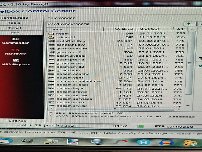202x152 pixels.
Task: Select the constant.cw file icon
Action: pyautogui.click(x=51, y=45)
